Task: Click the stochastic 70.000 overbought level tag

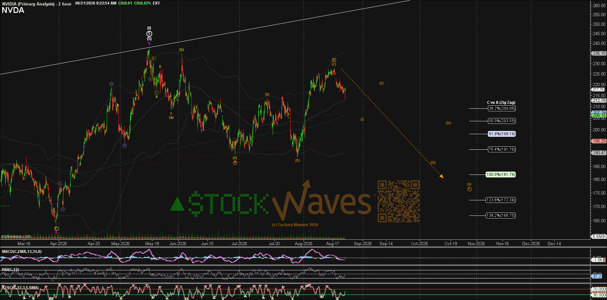Action: coord(599,289)
